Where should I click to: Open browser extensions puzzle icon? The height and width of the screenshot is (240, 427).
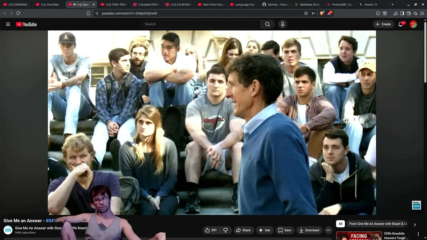(x=378, y=13)
